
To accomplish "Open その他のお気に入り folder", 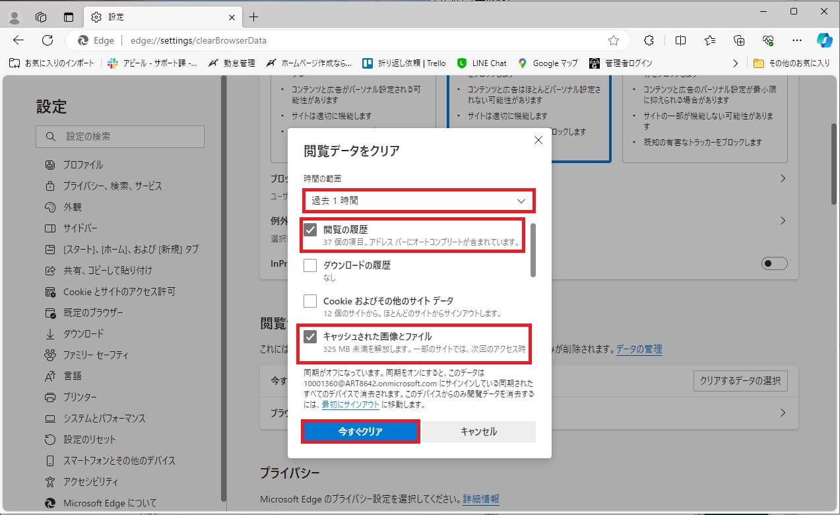I will [x=792, y=63].
